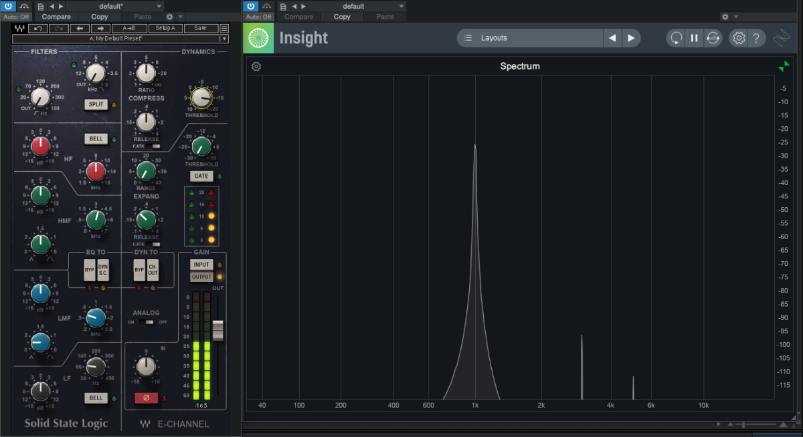
Task: Toggle the SSL plugin window power/bypass button
Action: (7, 6)
